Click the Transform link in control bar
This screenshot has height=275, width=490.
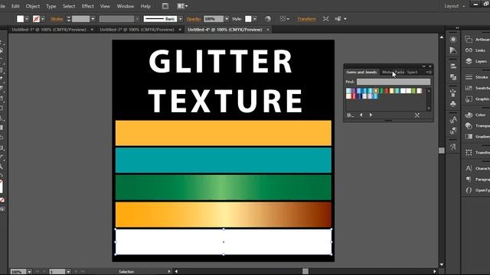click(x=306, y=19)
